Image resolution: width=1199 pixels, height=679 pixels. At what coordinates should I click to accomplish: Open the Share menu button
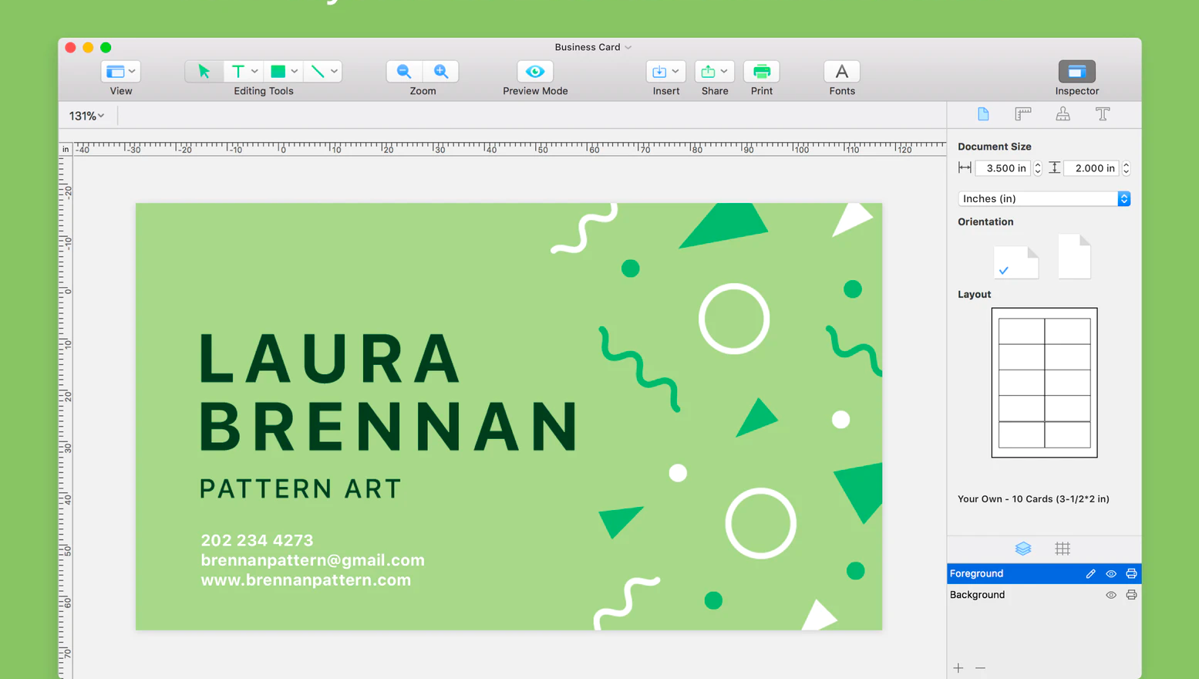(x=714, y=71)
